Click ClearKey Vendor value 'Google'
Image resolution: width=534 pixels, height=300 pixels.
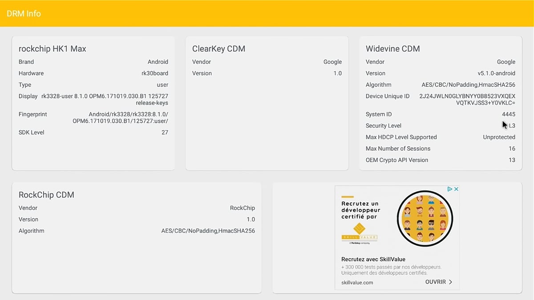332,62
